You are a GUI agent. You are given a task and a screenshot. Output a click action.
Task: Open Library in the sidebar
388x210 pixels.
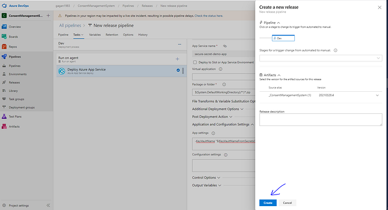(x=13, y=91)
